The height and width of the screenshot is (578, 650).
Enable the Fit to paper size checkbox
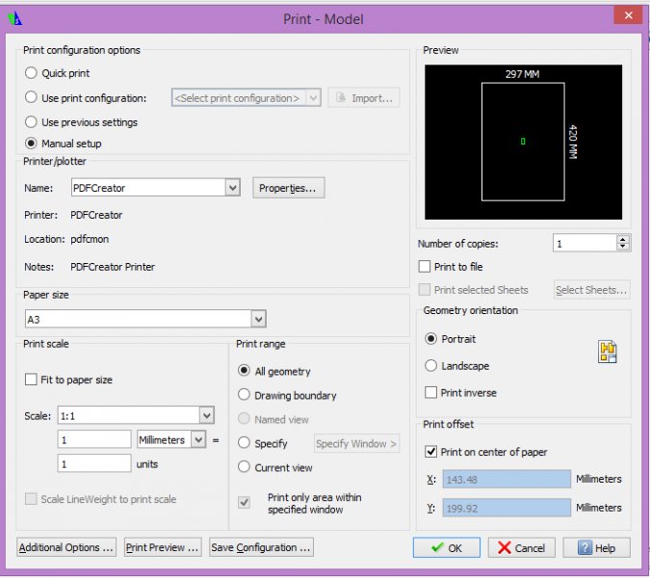pos(32,380)
